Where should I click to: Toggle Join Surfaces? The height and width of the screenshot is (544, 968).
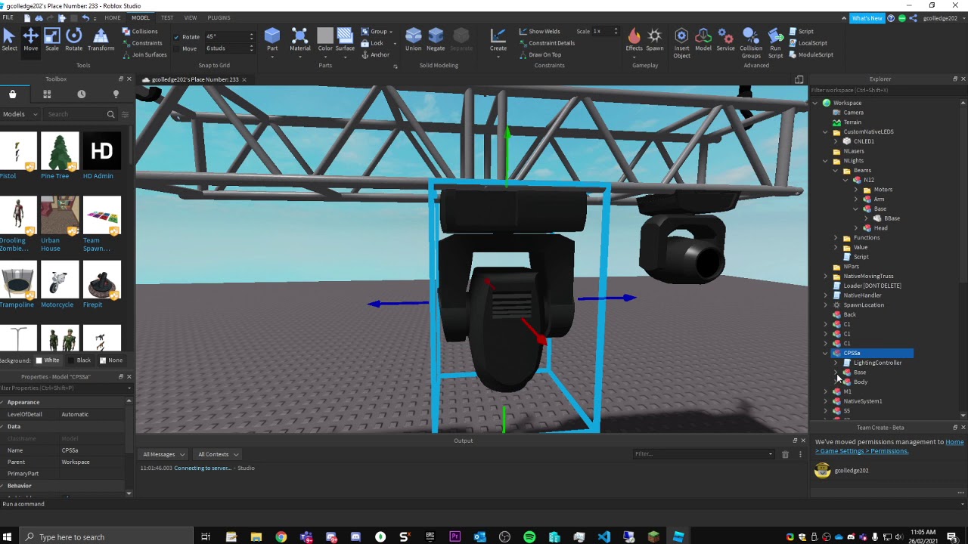click(x=144, y=54)
